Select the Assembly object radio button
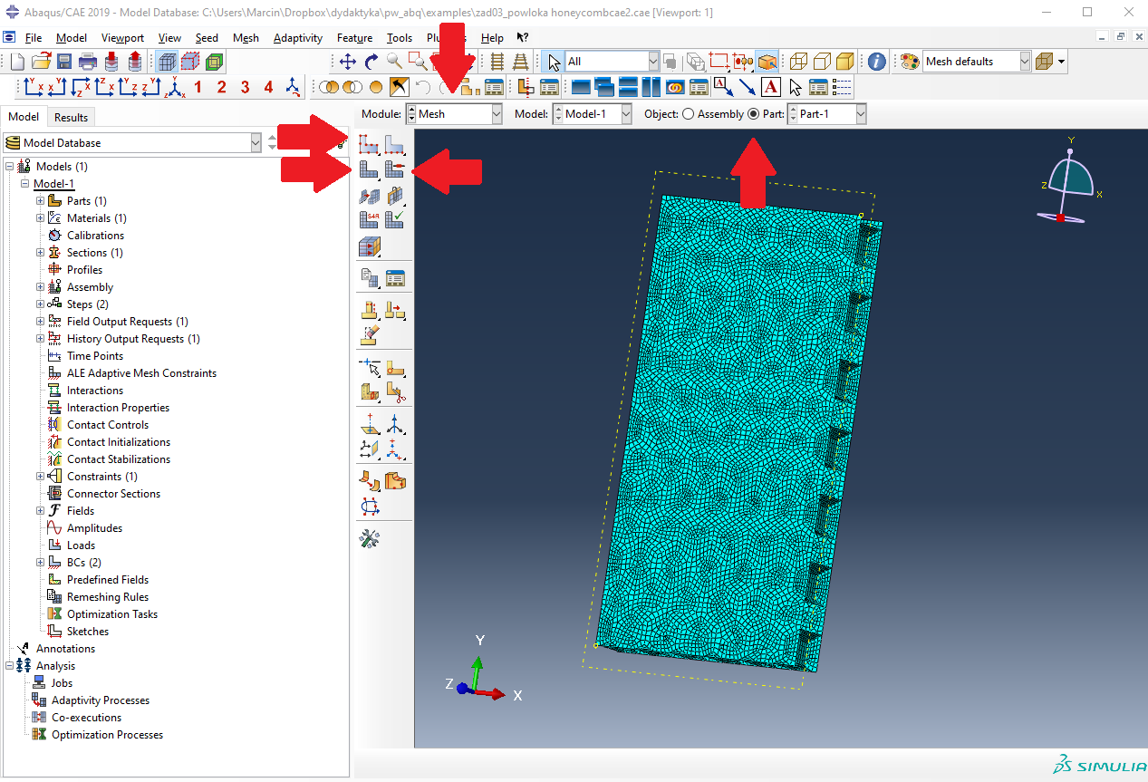Viewport: 1148px width, 782px height. 688,114
